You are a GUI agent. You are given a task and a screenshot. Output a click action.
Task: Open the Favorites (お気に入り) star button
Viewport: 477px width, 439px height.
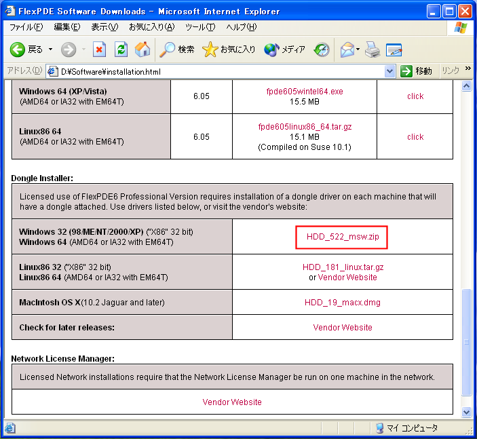[229, 50]
